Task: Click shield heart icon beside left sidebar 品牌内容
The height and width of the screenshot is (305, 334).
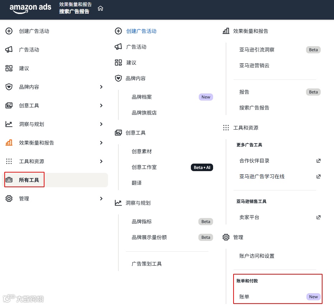Action: click(x=9, y=87)
